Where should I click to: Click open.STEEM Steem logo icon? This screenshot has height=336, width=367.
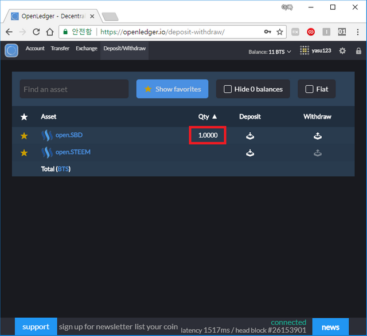pos(47,153)
